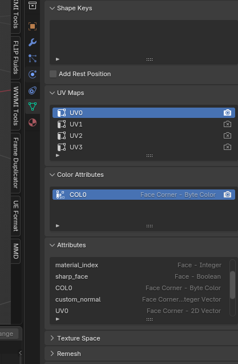Click the UV3 map icon
The width and height of the screenshot is (238, 364).
61,147
